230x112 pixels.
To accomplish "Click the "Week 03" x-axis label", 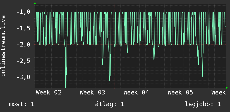I will (92, 92).
